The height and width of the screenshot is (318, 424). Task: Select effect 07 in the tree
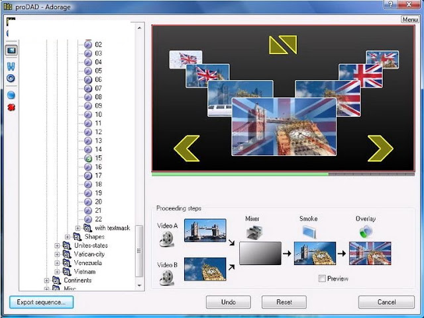tap(93, 89)
